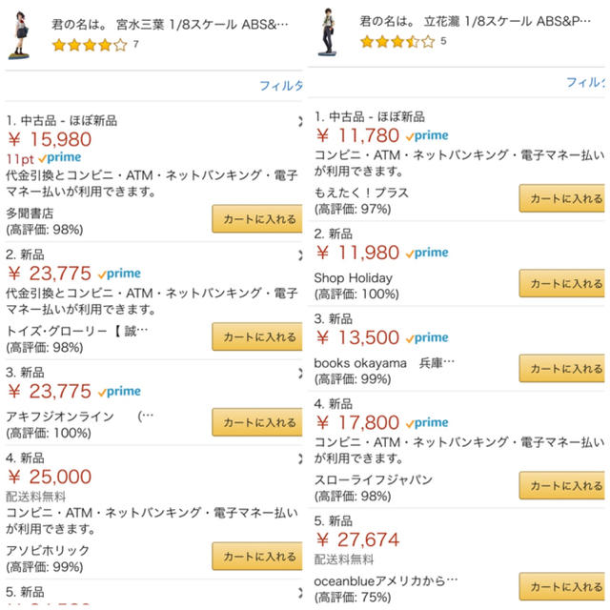Viewport: 610px width, 610px height.
Task: Add もえたく！プラス offer to cart
Action: 562,198
